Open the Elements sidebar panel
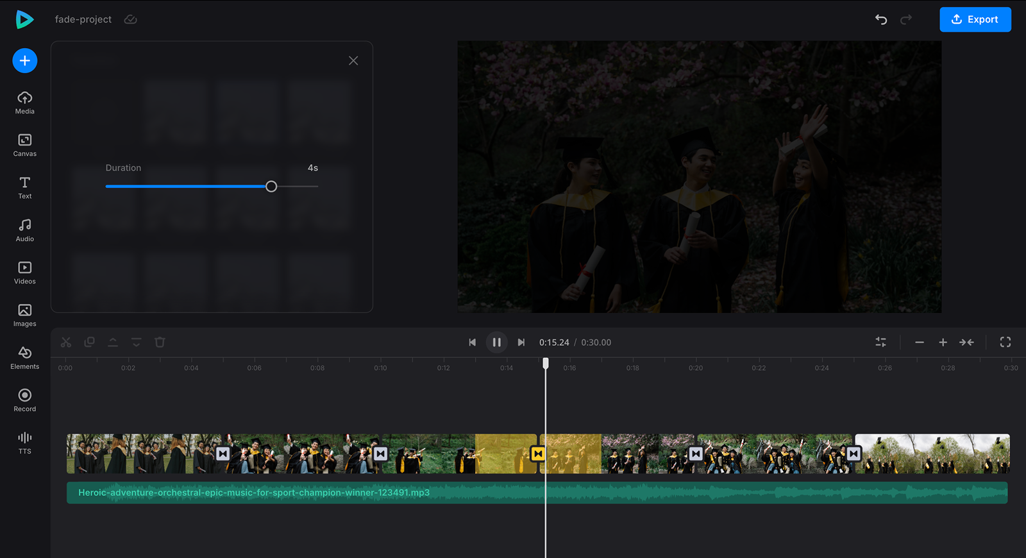This screenshot has width=1026, height=558. [x=25, y=358]
